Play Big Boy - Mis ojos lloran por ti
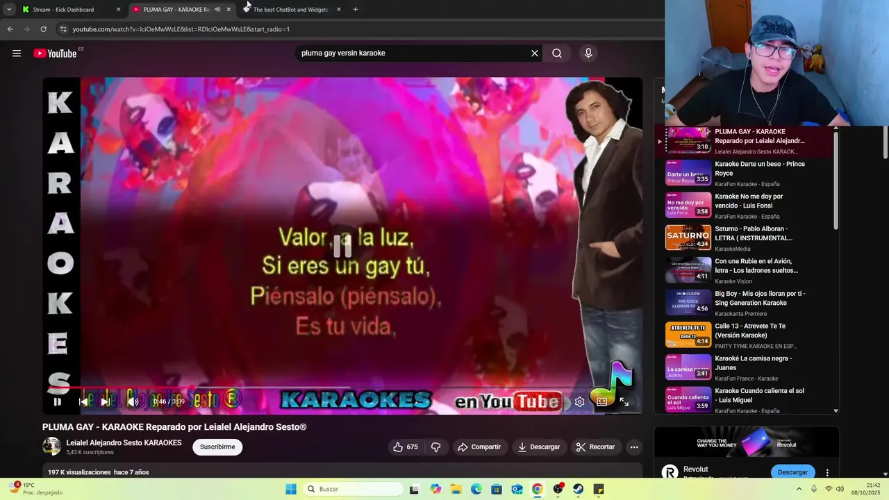 745,303
